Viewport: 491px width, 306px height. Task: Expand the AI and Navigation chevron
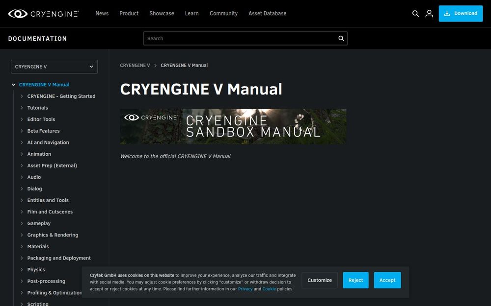click(x=22, y=142)
